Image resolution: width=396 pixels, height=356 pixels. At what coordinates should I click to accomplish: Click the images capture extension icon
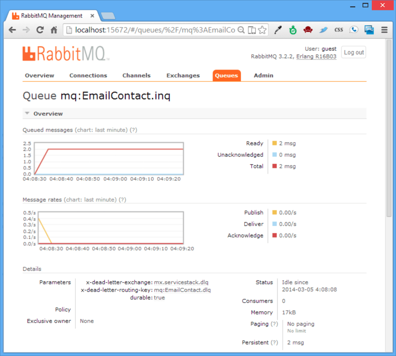pyautogui.click(x=369, y=29)
